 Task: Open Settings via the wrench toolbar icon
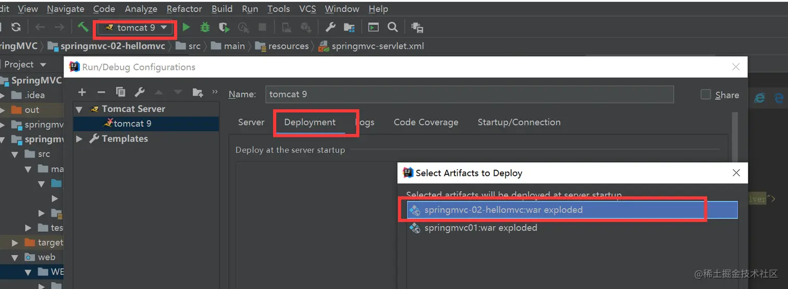point(330,27)
